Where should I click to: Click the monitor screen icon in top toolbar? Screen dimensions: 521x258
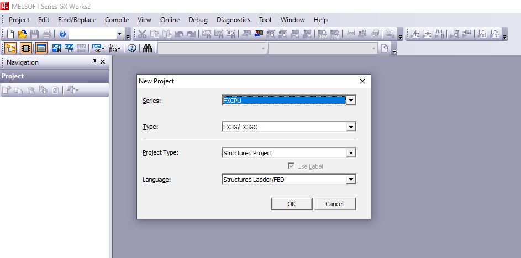[389, 34]
